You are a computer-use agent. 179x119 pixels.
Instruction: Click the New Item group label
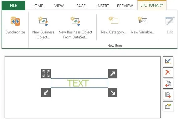pos(115,46)
